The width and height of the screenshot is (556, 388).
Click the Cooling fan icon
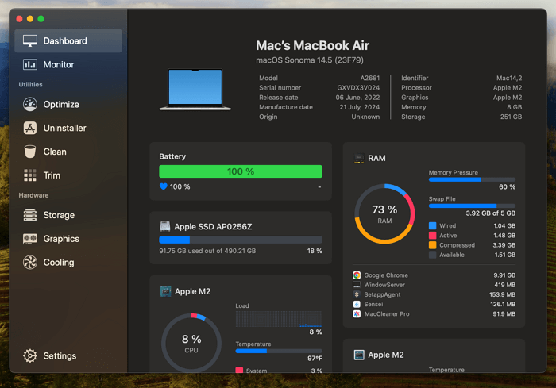(30, 263)
